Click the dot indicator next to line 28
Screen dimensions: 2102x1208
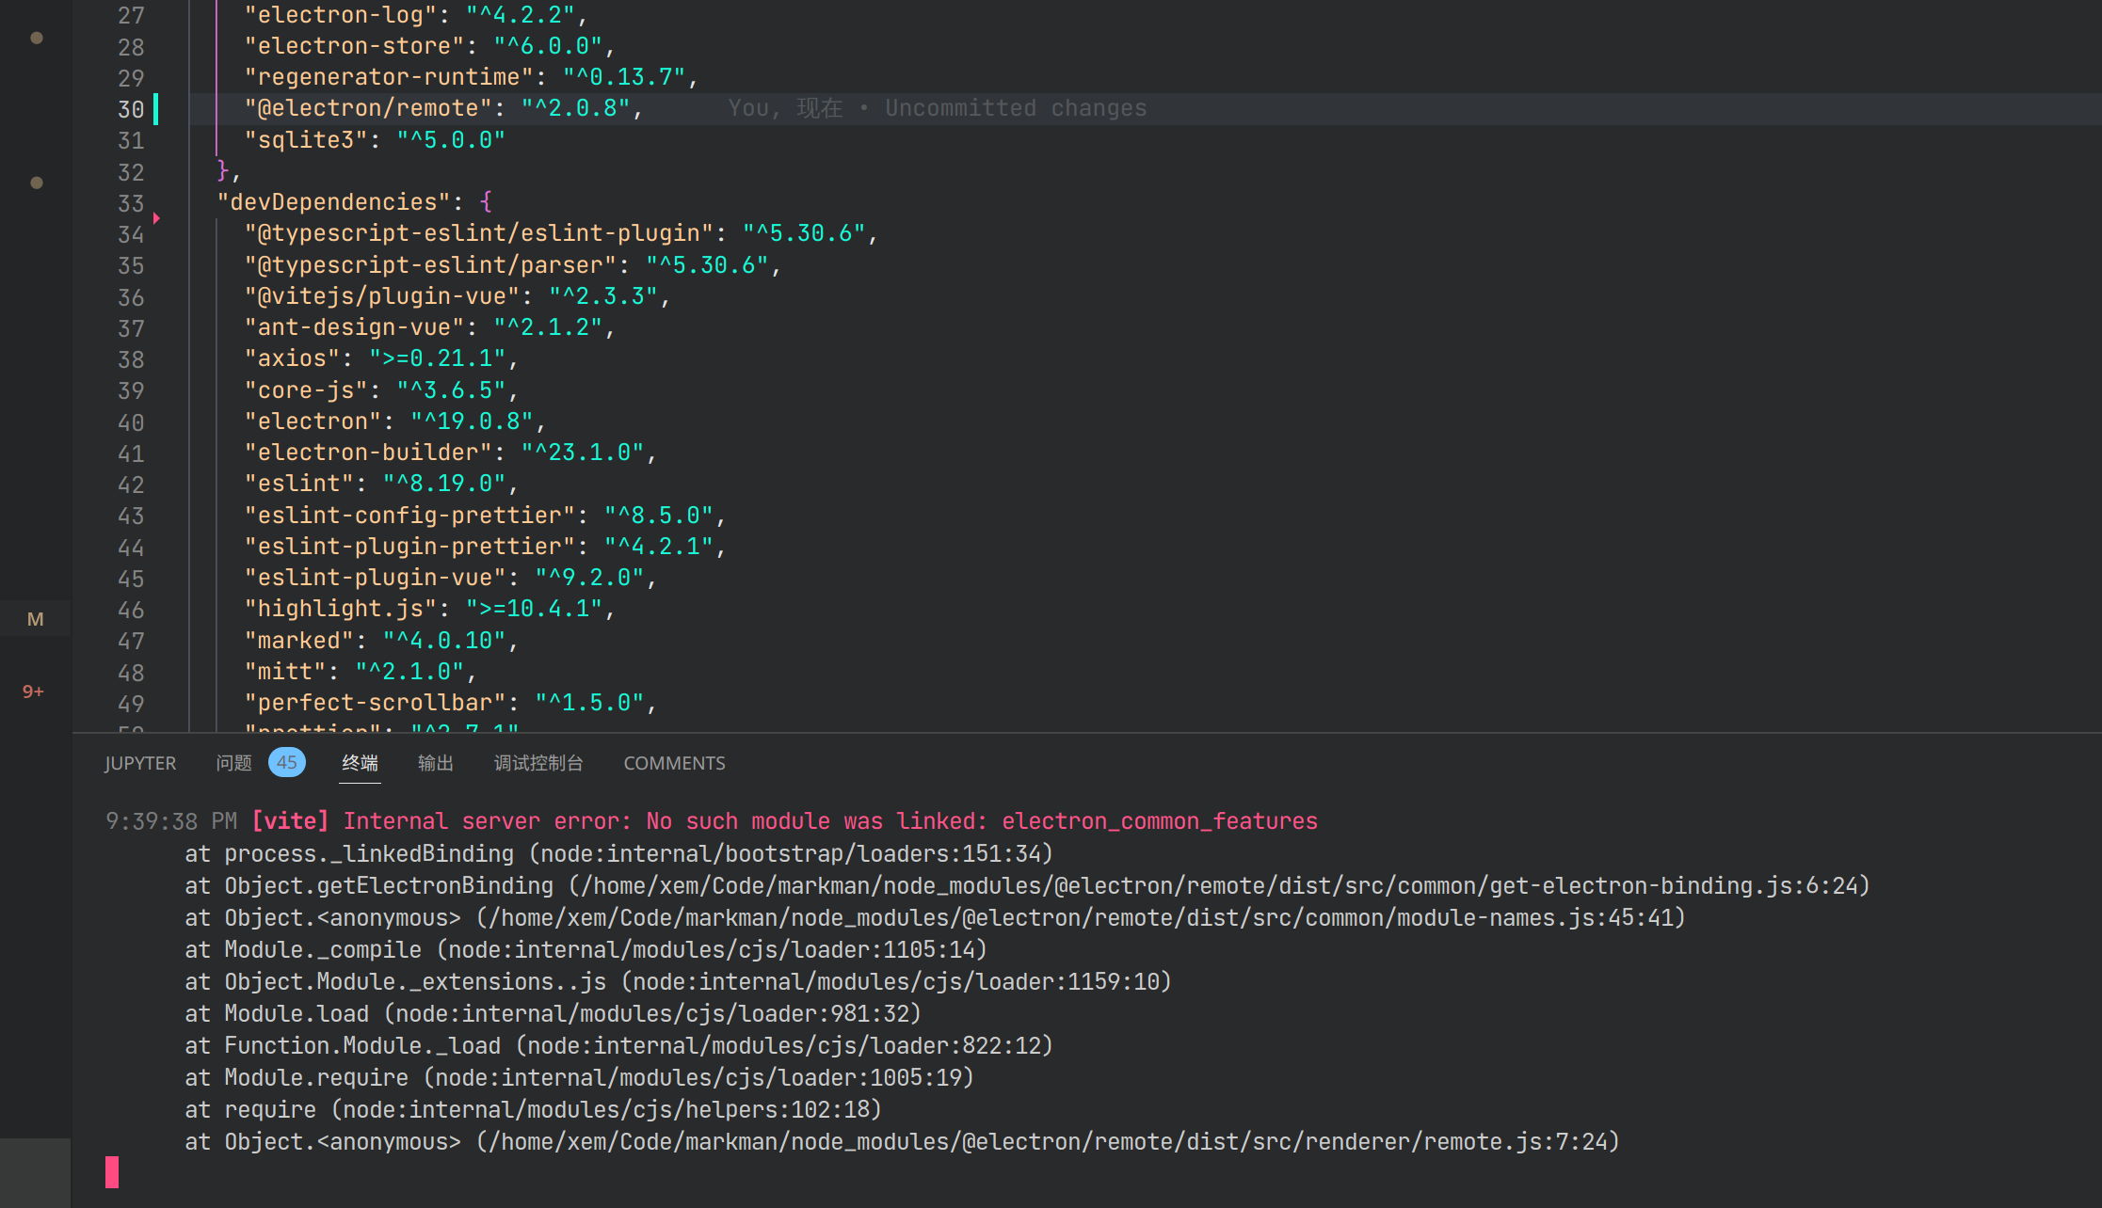(36, 38)
